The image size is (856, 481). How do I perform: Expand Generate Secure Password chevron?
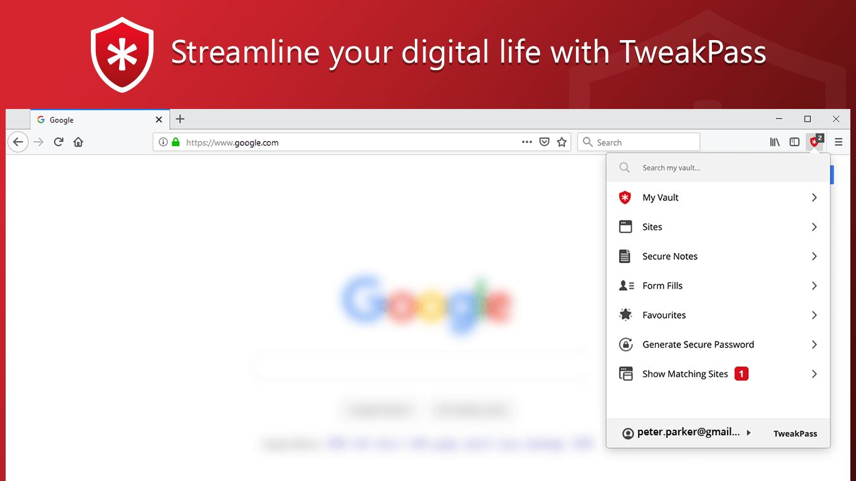point(814,344)
